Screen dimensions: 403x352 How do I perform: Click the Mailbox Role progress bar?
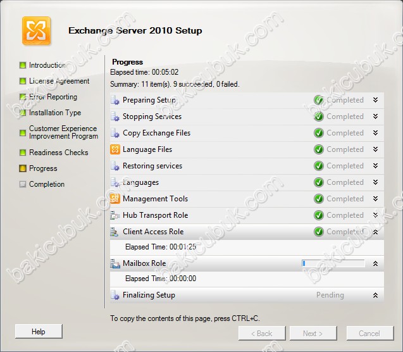(333, 263)
